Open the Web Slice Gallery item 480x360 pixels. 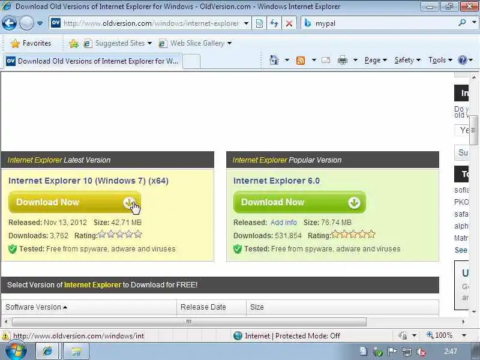pos(195,43)
